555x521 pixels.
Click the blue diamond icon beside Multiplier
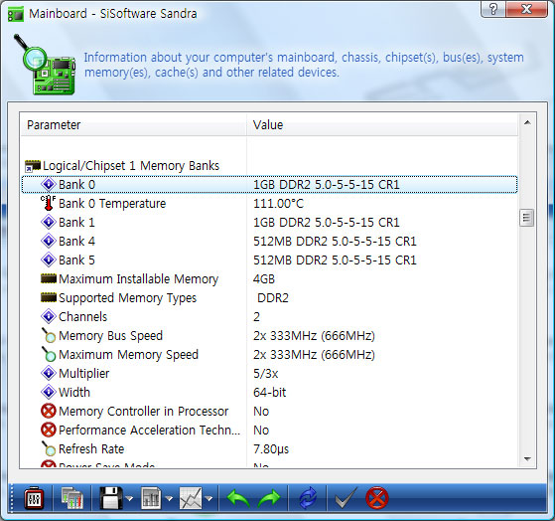pos(49,373)
